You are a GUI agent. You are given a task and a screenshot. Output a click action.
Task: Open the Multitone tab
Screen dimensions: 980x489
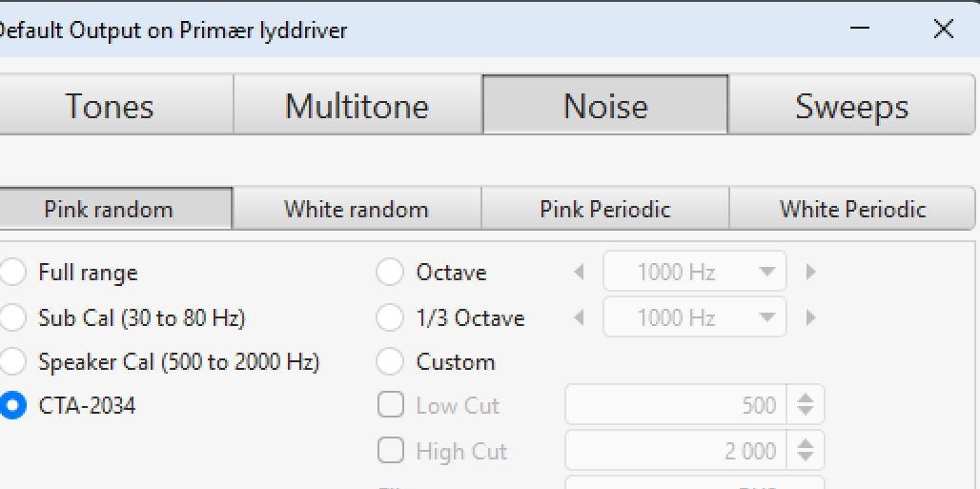tap(357, 106)
